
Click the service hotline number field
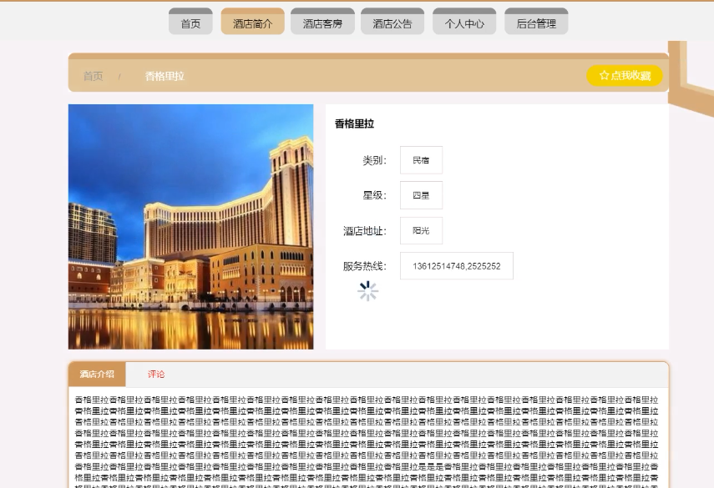[456, 265]
